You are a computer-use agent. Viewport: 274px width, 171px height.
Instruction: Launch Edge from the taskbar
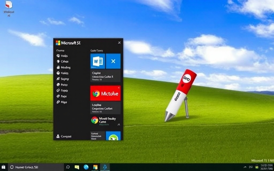(x=86, y=167)
